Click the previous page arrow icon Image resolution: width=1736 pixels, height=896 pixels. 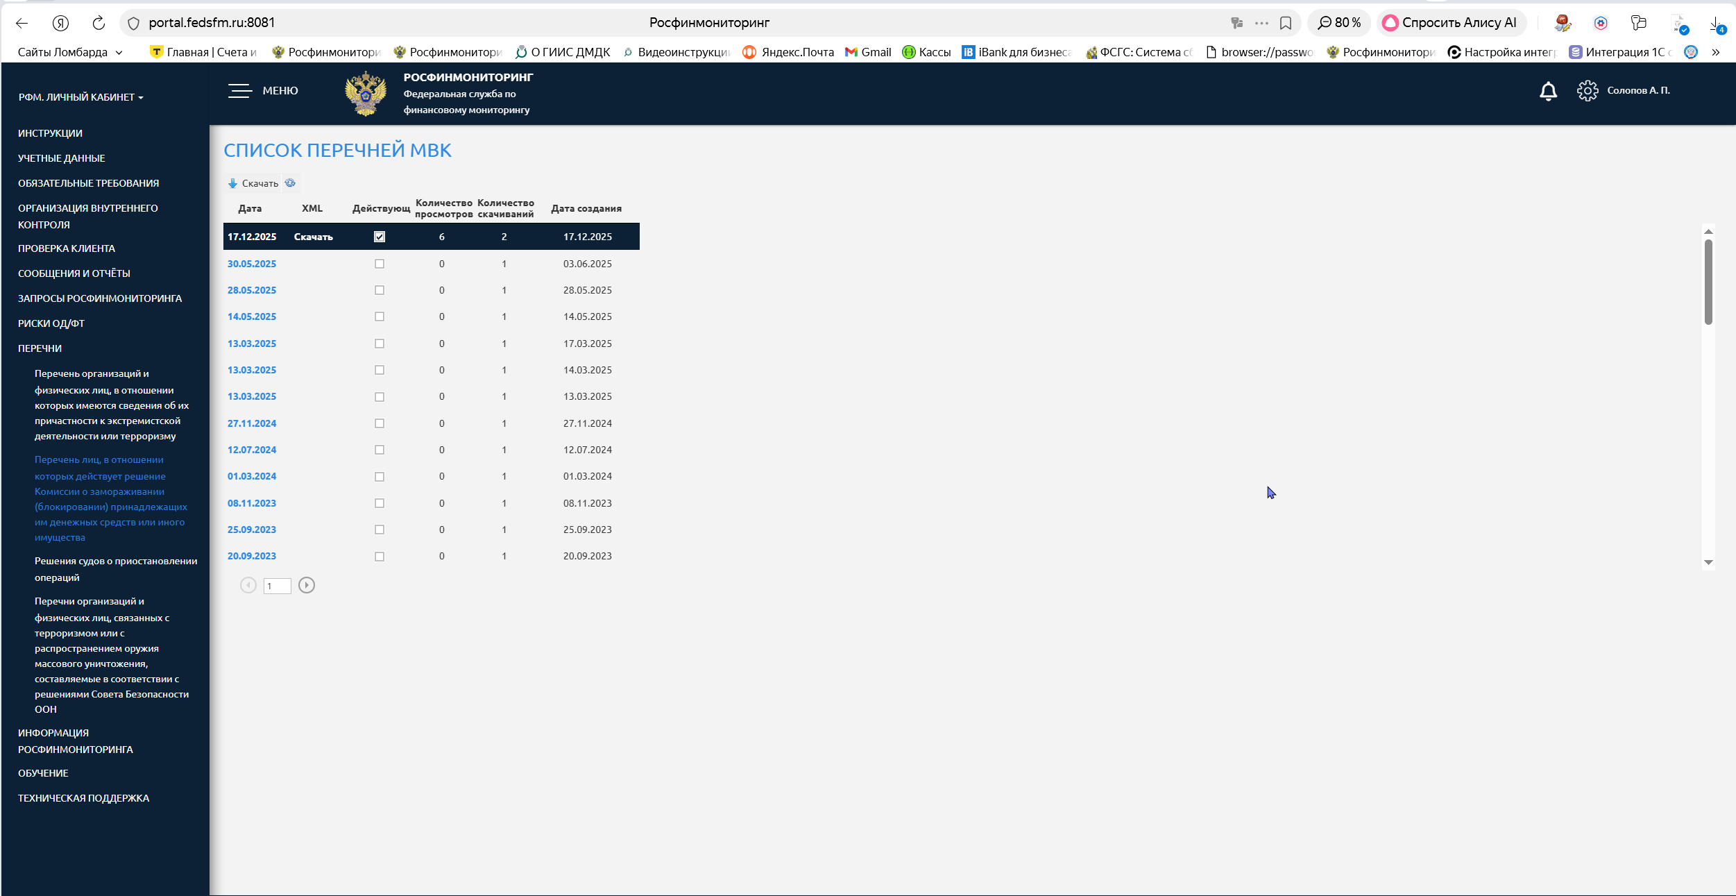tap(248, 585)
